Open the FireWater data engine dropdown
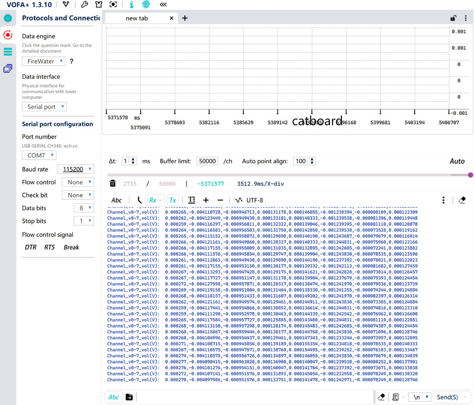474x405 pixels. tap(44, 61)
